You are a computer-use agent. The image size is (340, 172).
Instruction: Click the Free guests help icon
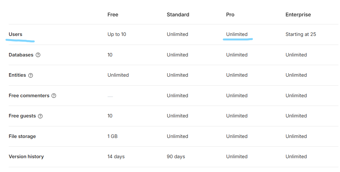pos(40,116)
